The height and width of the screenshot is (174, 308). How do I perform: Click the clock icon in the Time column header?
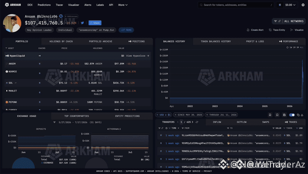166,128
